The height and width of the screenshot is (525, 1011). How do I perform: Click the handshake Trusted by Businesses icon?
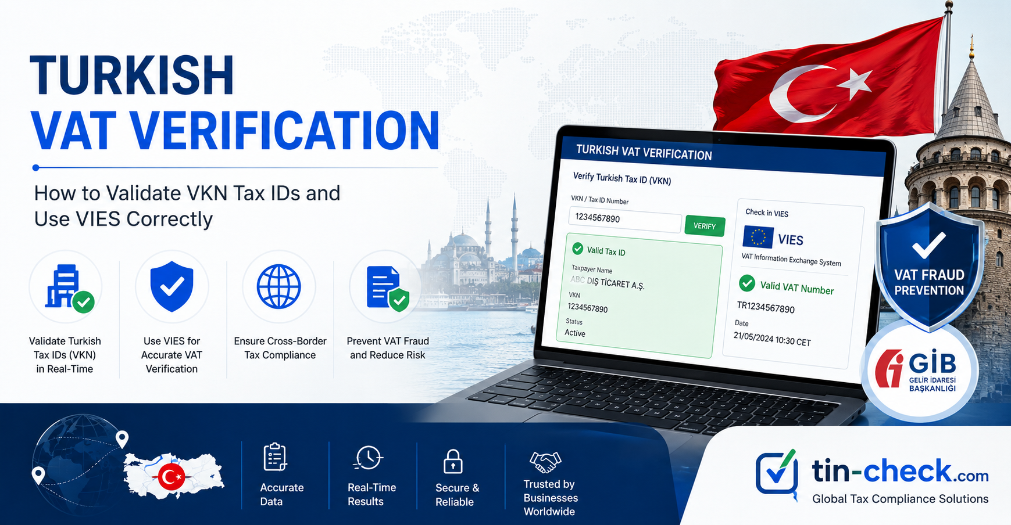click(545, 462)
